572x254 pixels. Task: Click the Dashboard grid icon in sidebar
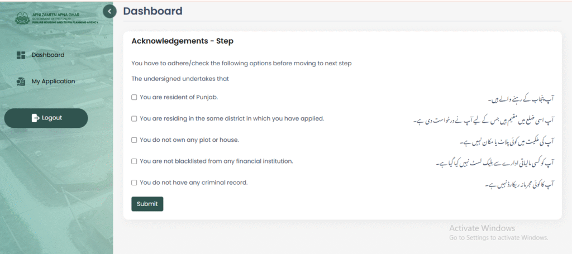point(21,55)
